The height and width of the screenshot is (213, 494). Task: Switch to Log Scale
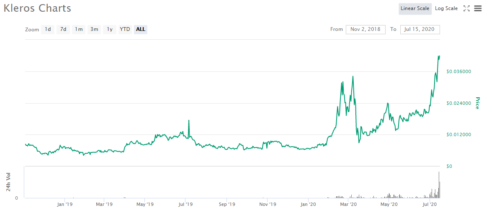[x=446, y=8]
